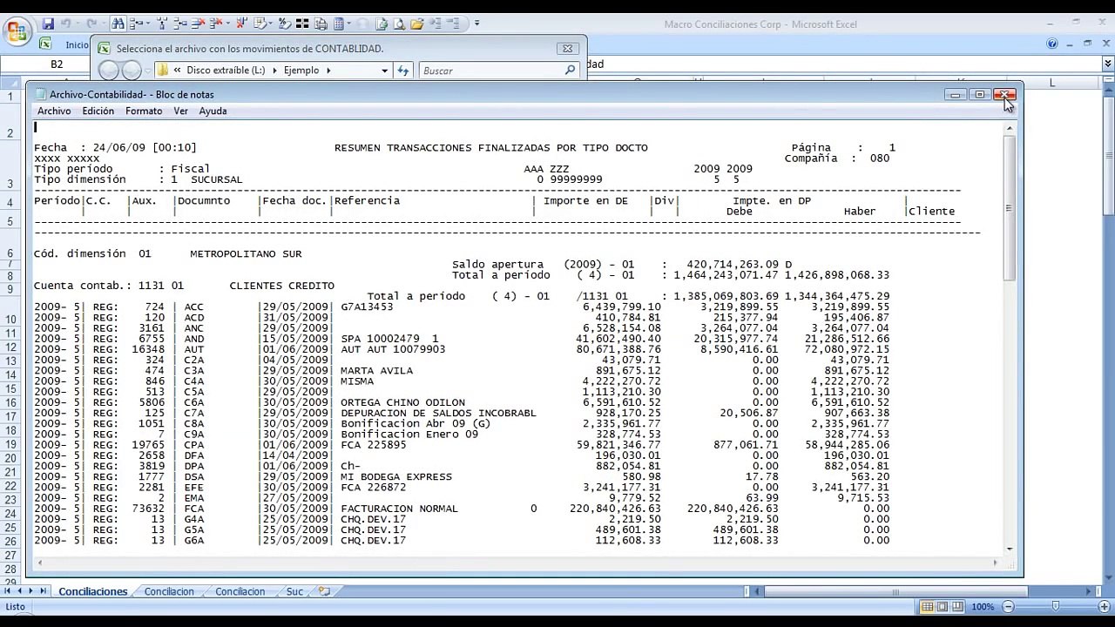Click the zoom slider handle in status bar

pos(1056,606)
